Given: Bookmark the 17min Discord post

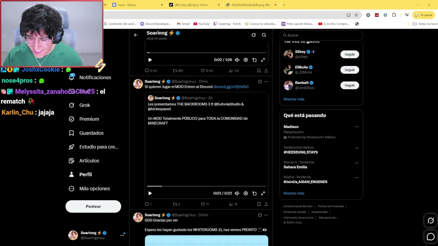Looking at the screenshot, I should pos(259,204).
